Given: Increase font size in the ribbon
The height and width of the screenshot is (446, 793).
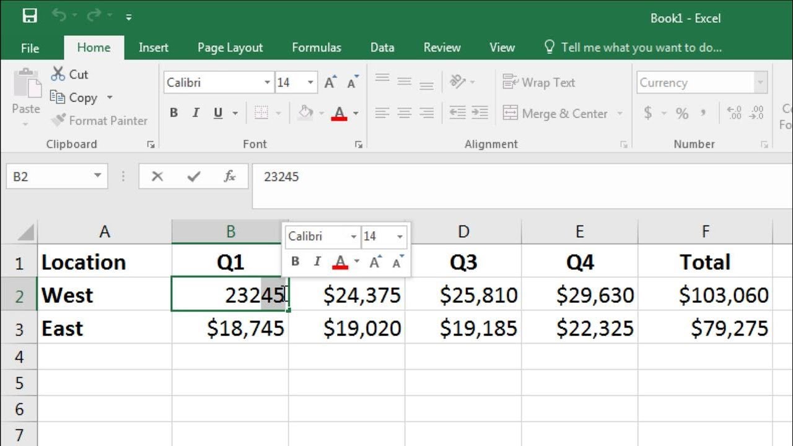Looking at the screenshot, I should (x=331, y=82).
